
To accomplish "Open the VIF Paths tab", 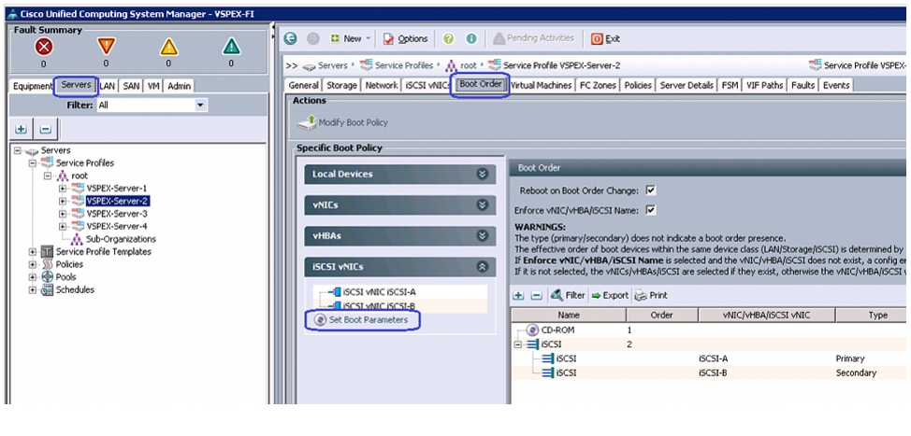I will tap(764, 85).
